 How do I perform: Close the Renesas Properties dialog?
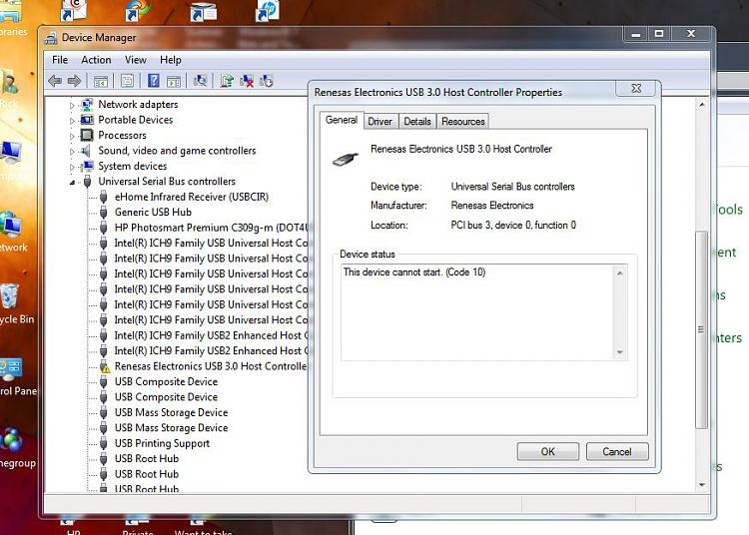click(x=636, y=88)
